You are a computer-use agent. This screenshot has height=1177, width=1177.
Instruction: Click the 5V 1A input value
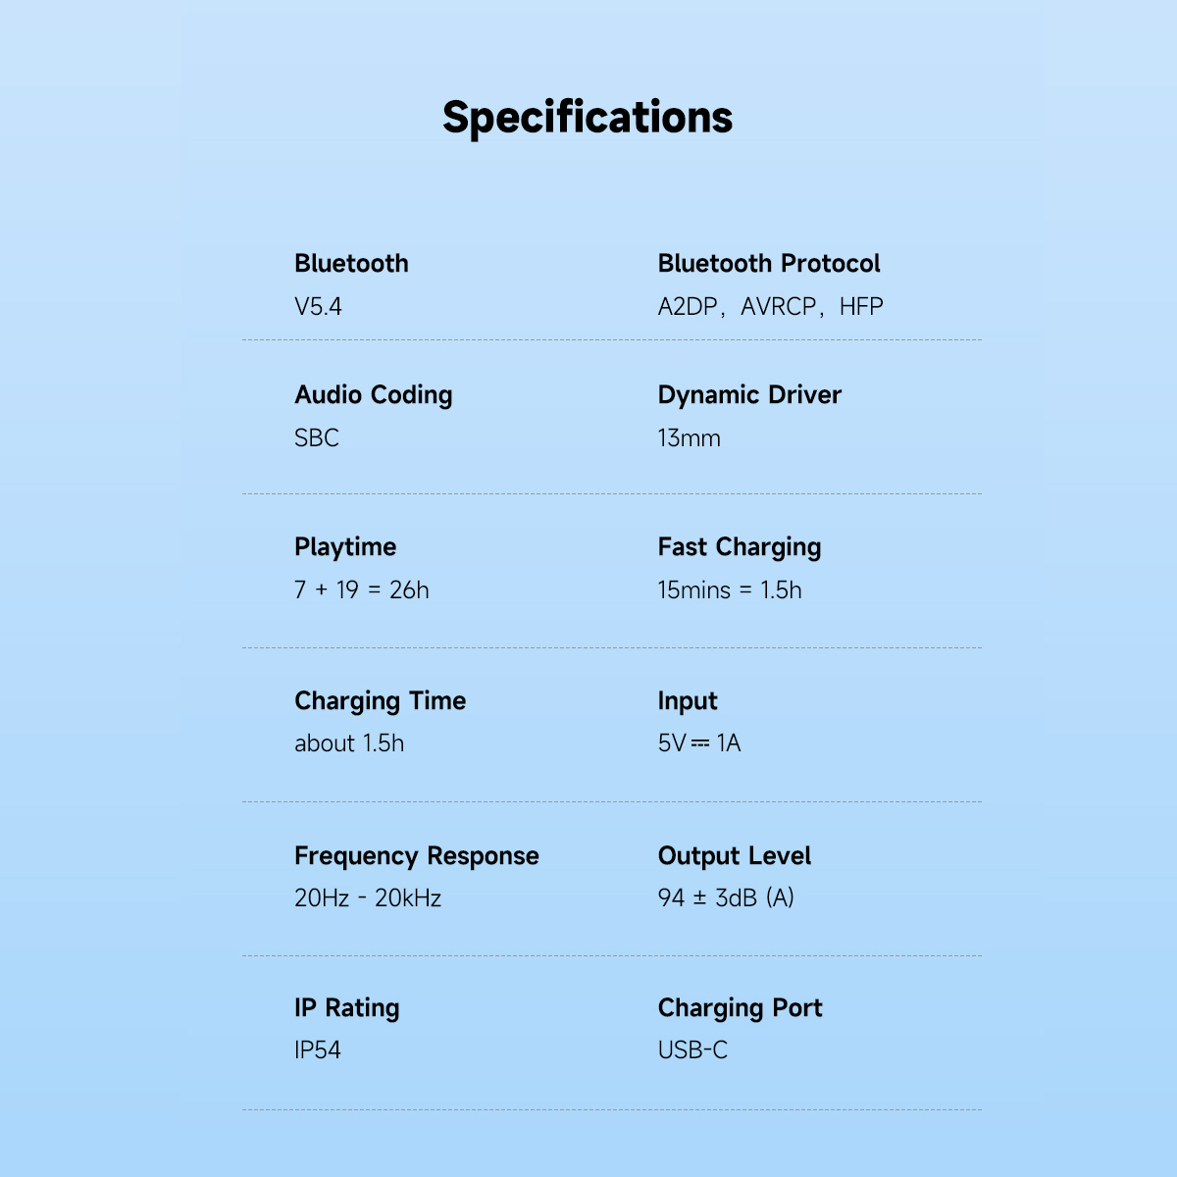click(x=698, y=743)
